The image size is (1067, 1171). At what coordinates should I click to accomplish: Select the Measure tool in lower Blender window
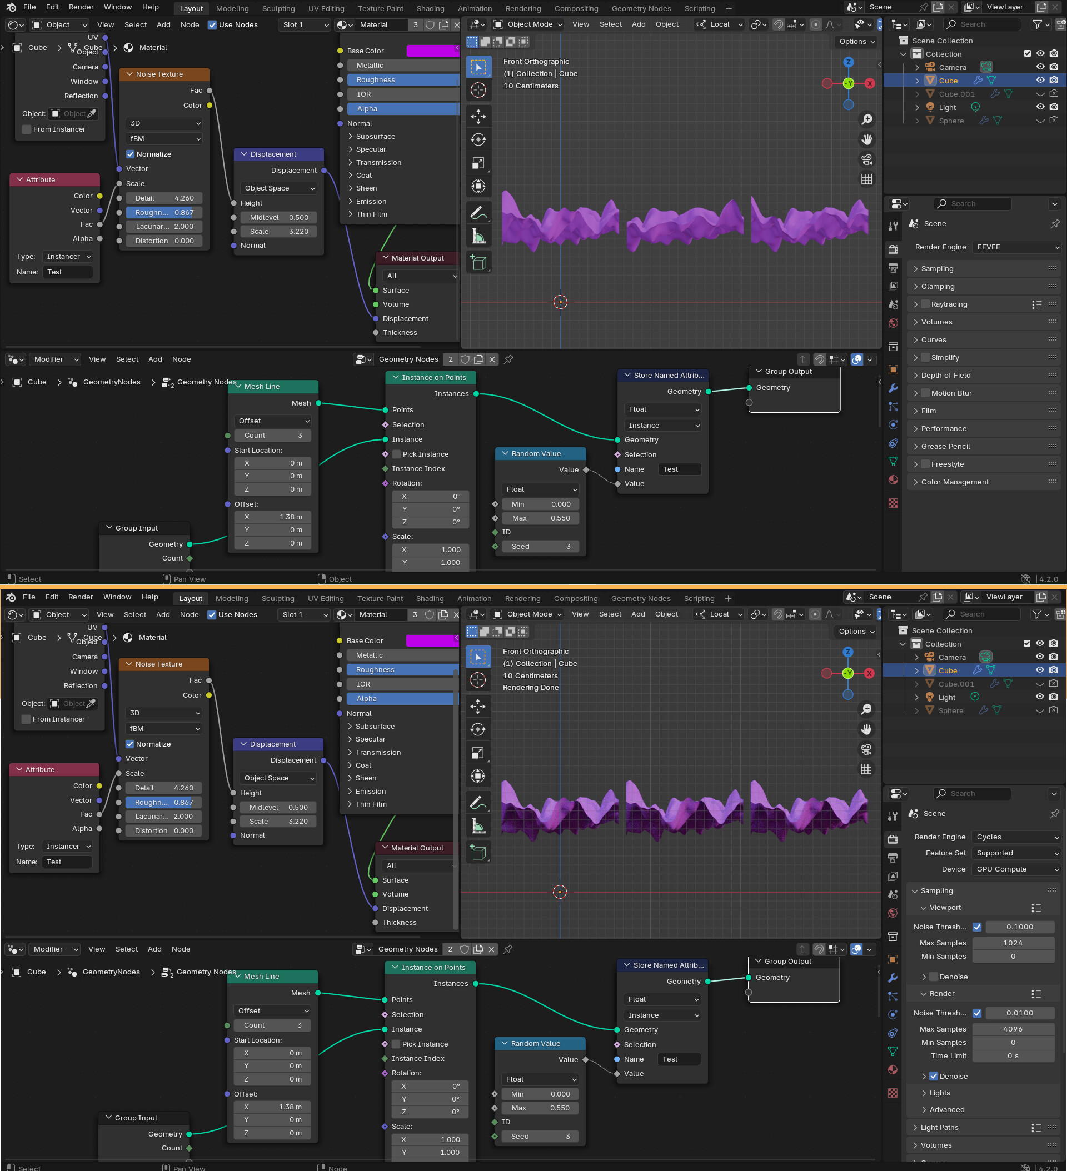click(478, 827)
